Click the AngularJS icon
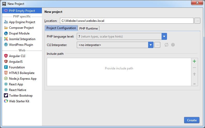This screenshot has height=128, width=205. (6, 61)
